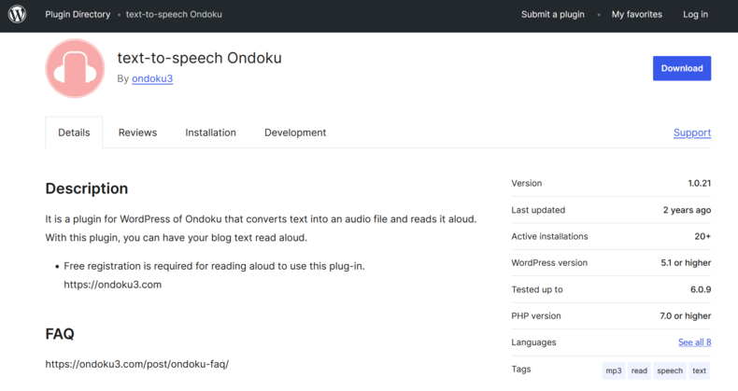Select the text tag
The image size is (738, 391).
(699, 370)
